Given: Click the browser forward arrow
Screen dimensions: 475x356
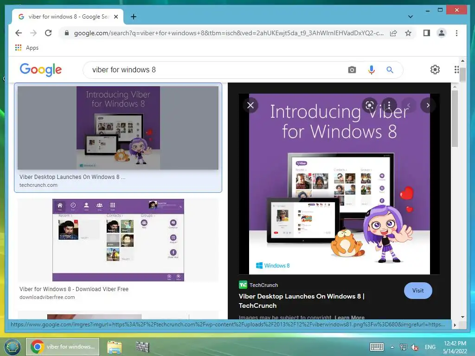Looking at the screenshot, I should coord(33,33).
